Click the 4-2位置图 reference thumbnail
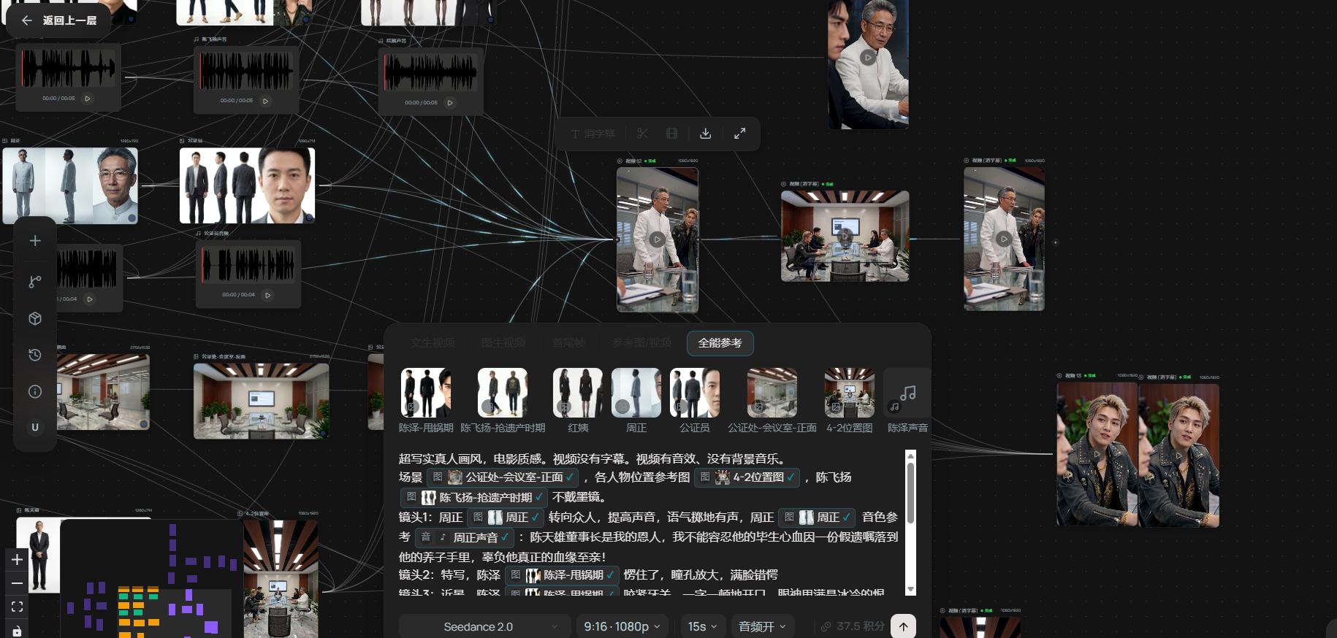 850,393
